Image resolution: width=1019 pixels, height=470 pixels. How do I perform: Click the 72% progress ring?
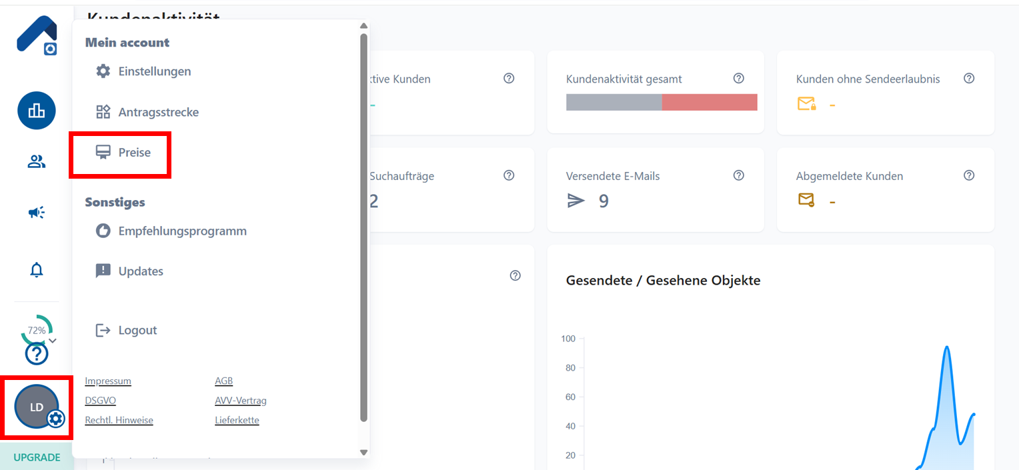tap(36, 329)
